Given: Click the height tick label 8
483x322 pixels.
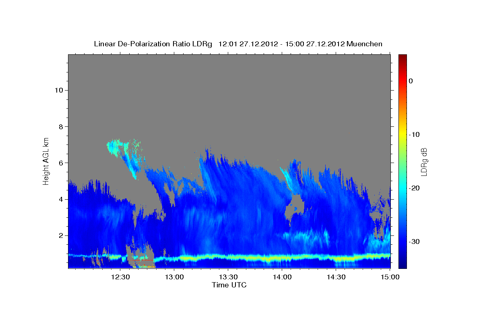Looking at the screenshot, I should [61, 126].
